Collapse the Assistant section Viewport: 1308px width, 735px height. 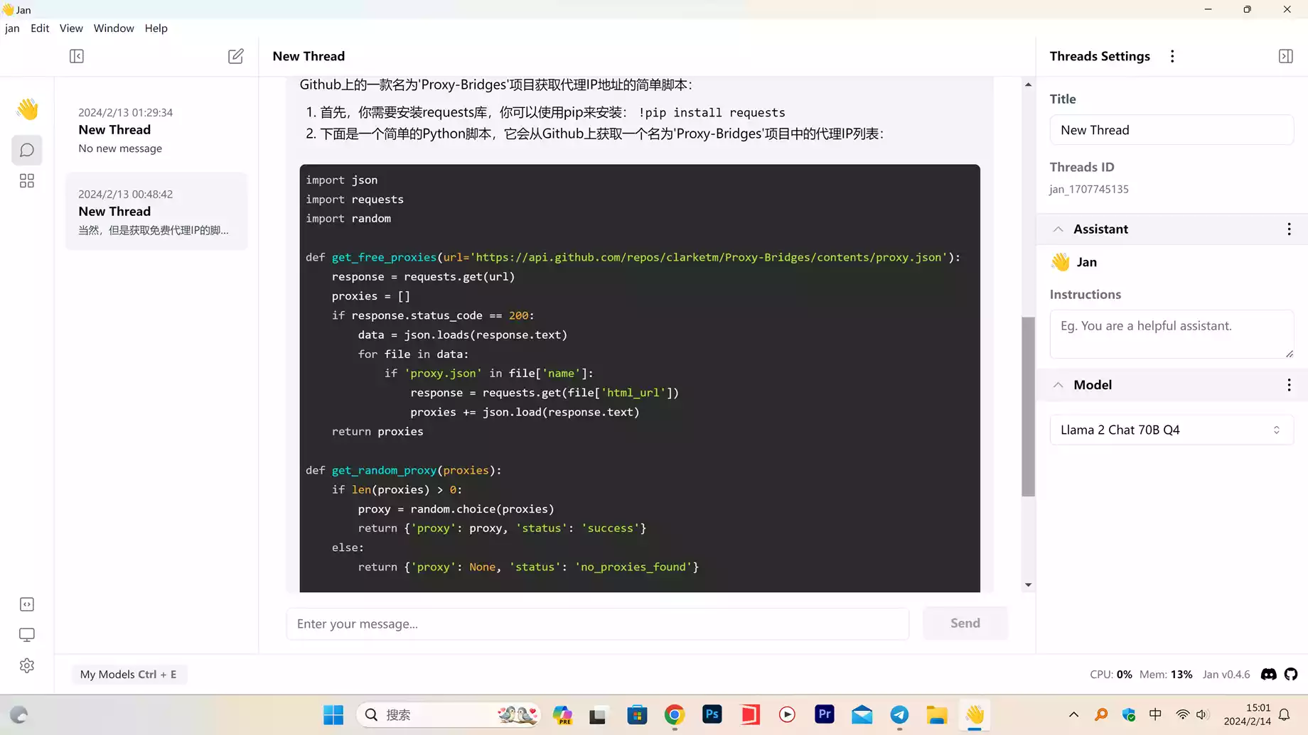(1058, 229)
